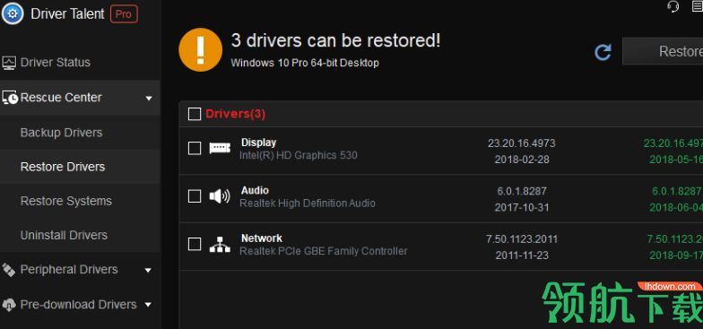Click date 2017-10-31

coord(522,208)
